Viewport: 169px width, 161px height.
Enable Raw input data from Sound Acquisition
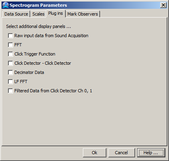tap(10, 36)
